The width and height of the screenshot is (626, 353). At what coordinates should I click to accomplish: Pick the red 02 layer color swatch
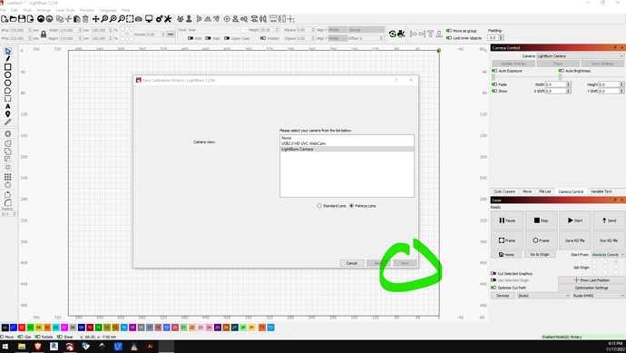tap(22, 328)
